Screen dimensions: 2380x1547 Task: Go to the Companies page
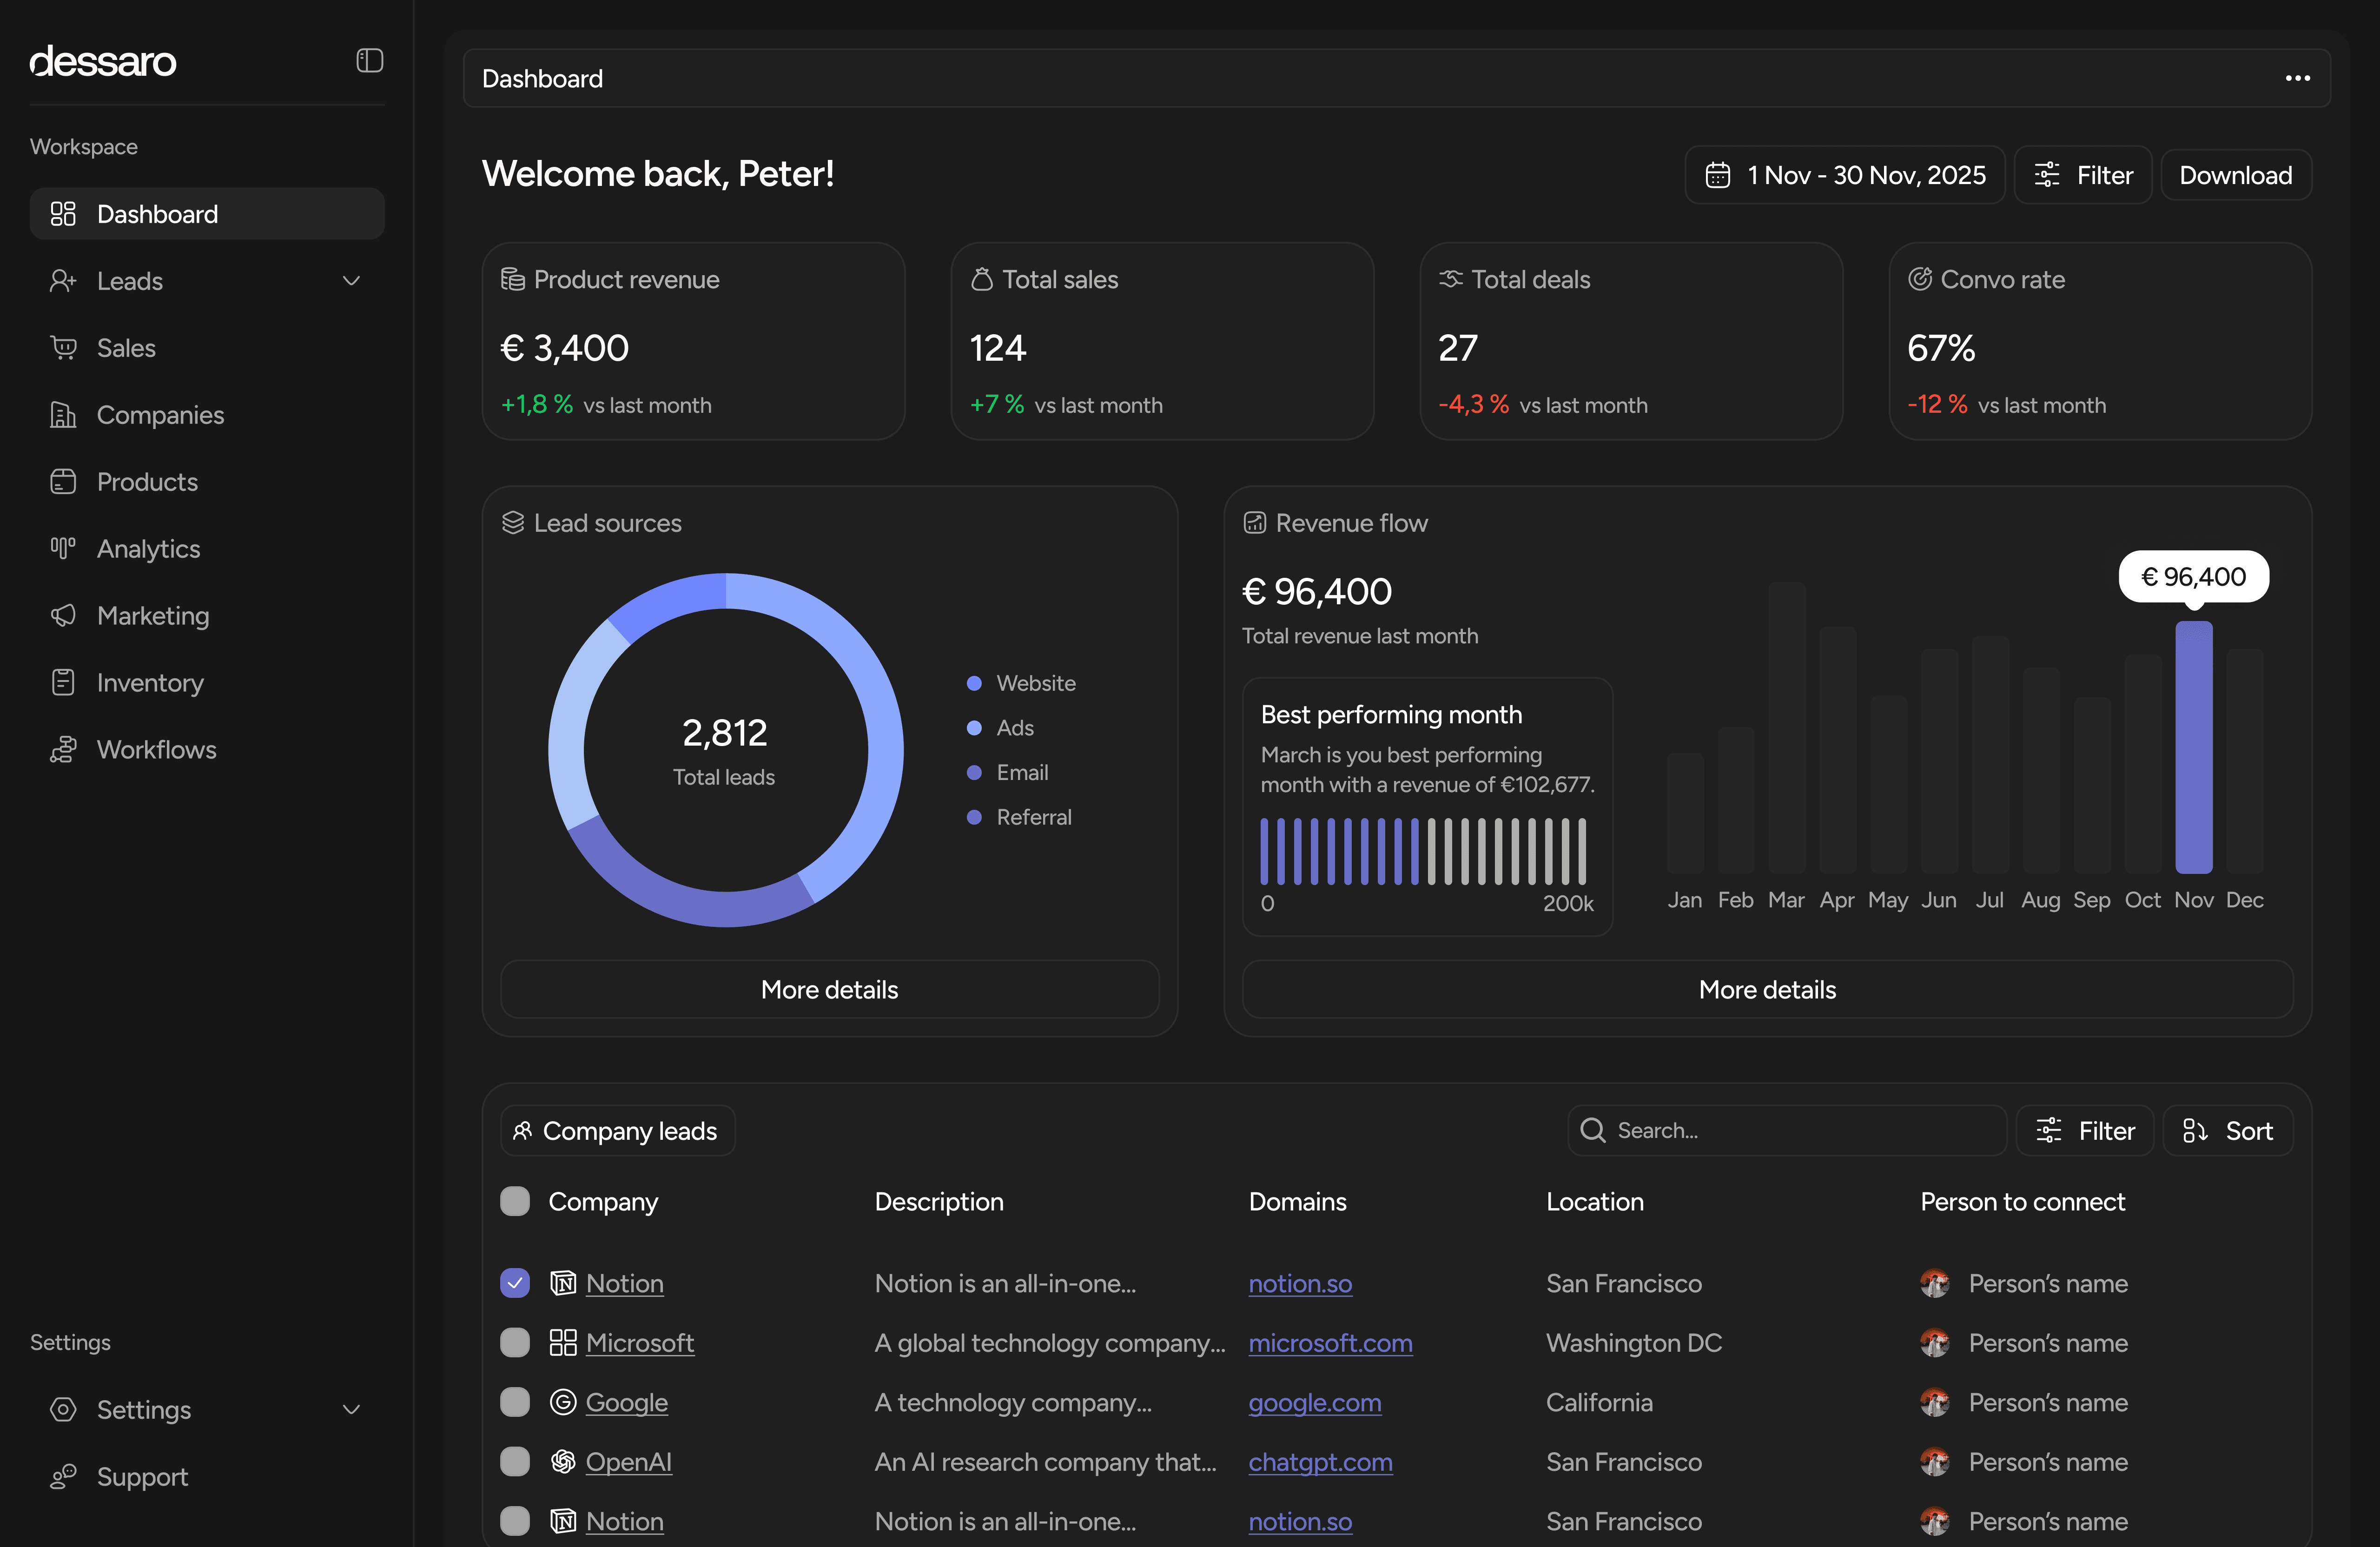click(160, 415)
